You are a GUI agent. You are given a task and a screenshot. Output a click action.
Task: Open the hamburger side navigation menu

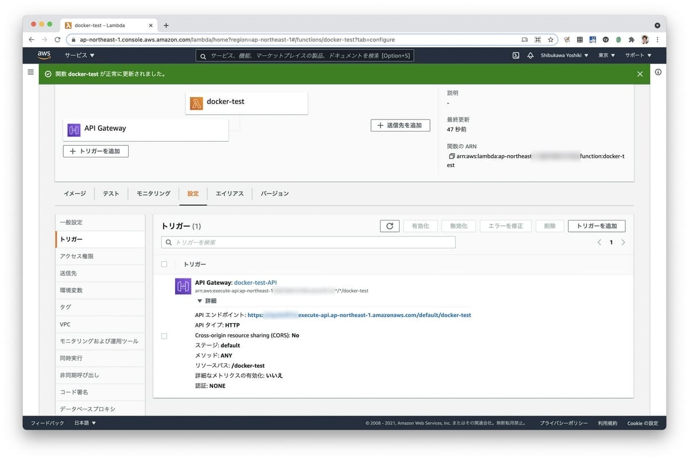tap(31, 72)
